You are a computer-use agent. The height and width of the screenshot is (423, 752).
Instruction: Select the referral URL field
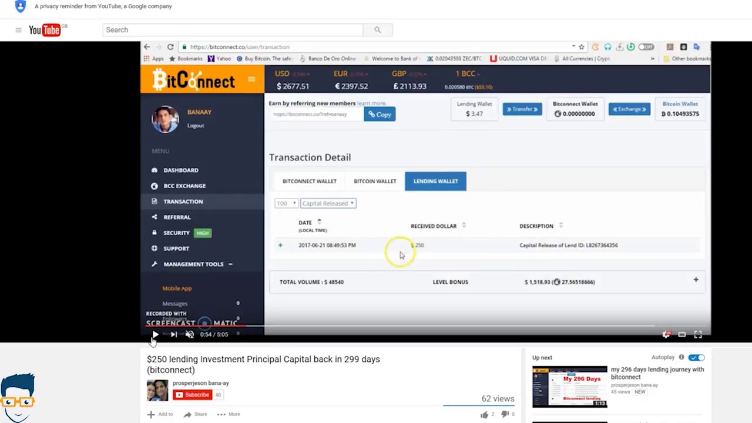(317, 115)
